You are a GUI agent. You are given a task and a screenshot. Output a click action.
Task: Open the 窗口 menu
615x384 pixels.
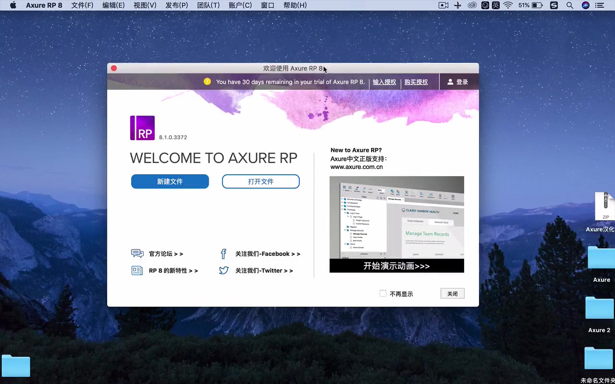tap(268, 5)
